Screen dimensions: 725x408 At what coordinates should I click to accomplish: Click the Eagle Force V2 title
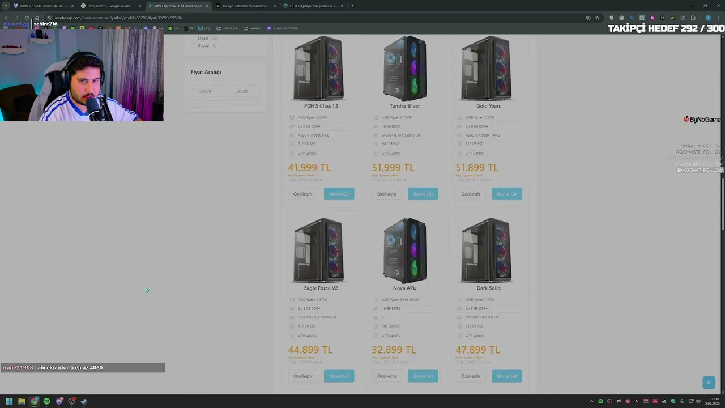(x=321, y=288)
